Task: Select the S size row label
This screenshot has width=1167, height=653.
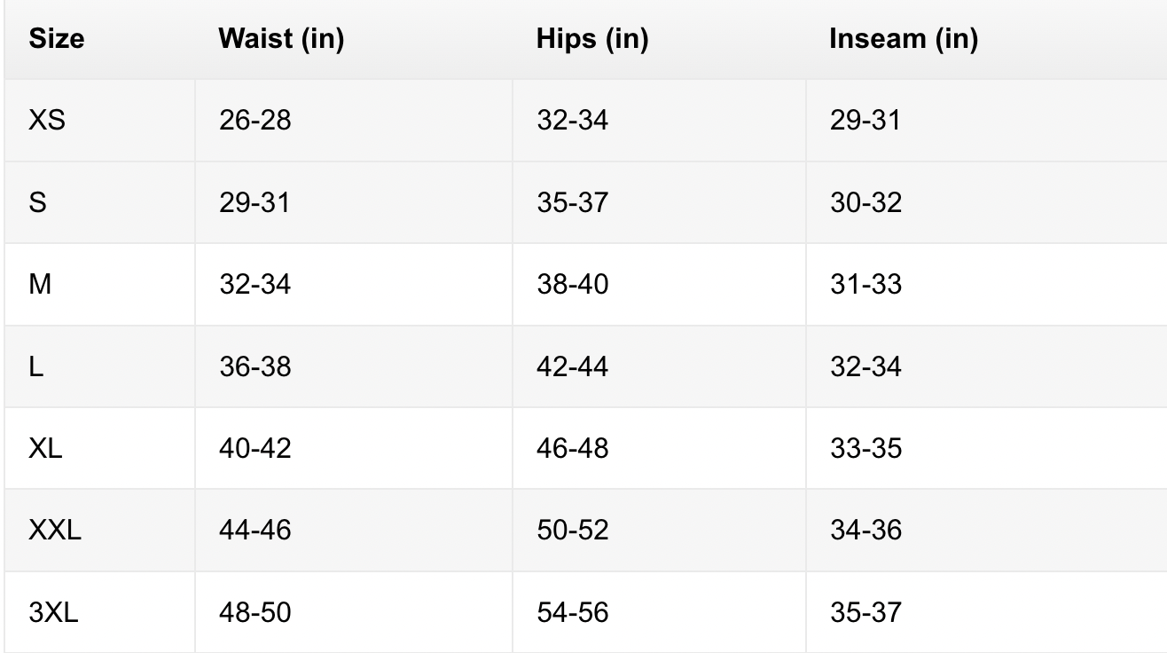Action: [38, 202]
